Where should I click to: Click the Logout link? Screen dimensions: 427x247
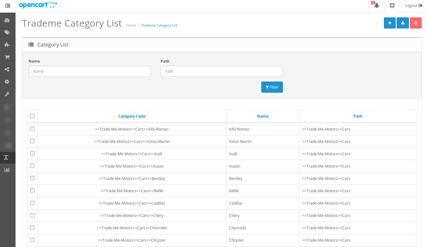(414, 6)
